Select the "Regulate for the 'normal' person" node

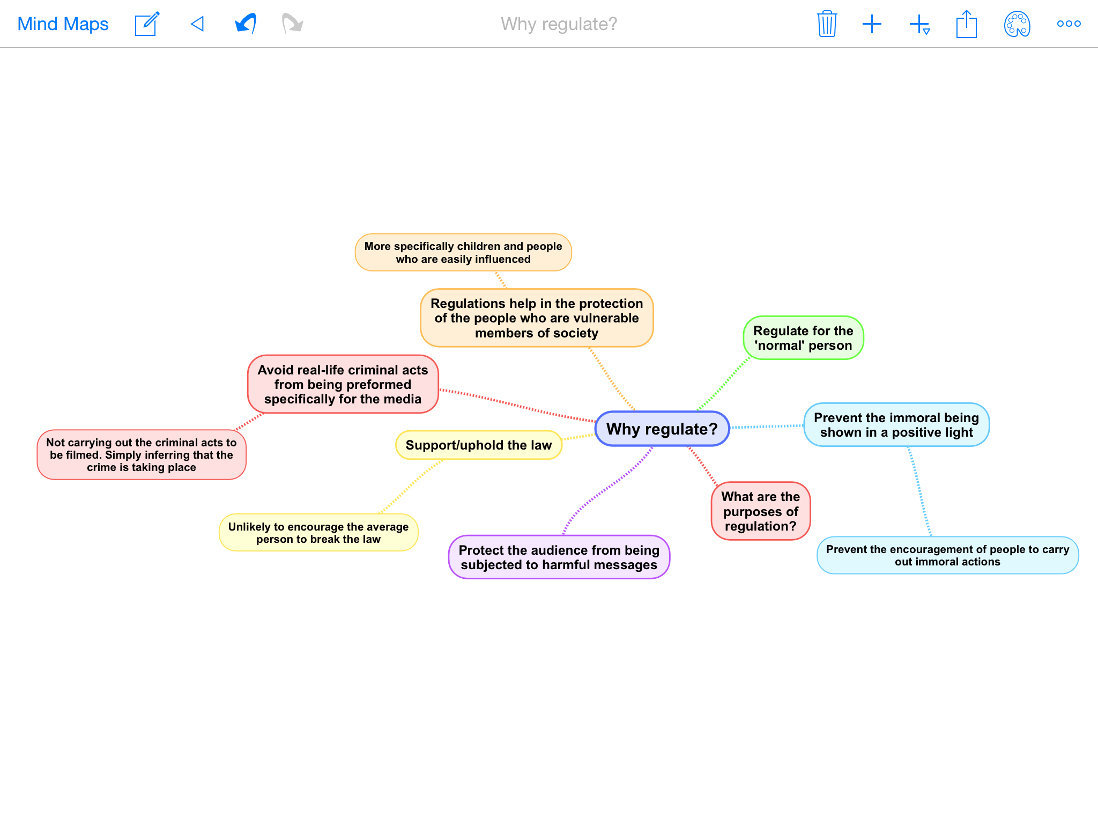pyautogui.click(x=803, y=338)
